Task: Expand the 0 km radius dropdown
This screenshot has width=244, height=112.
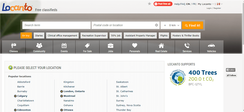Action: click(x=171, y=25)
